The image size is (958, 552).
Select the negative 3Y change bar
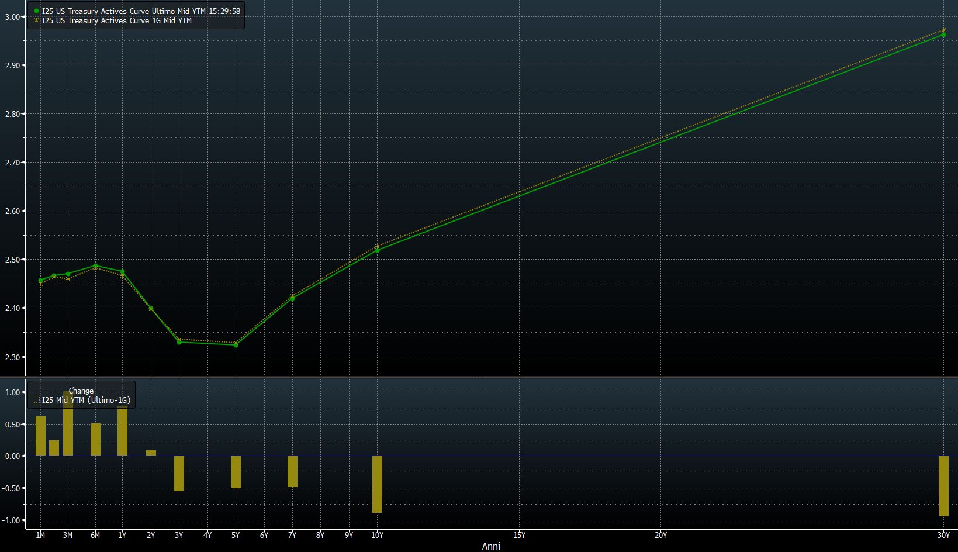(179, 474)
